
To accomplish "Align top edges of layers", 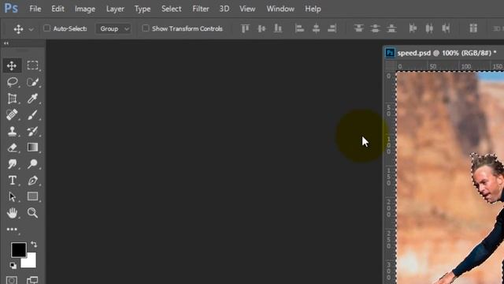I will tap(245, 28).
